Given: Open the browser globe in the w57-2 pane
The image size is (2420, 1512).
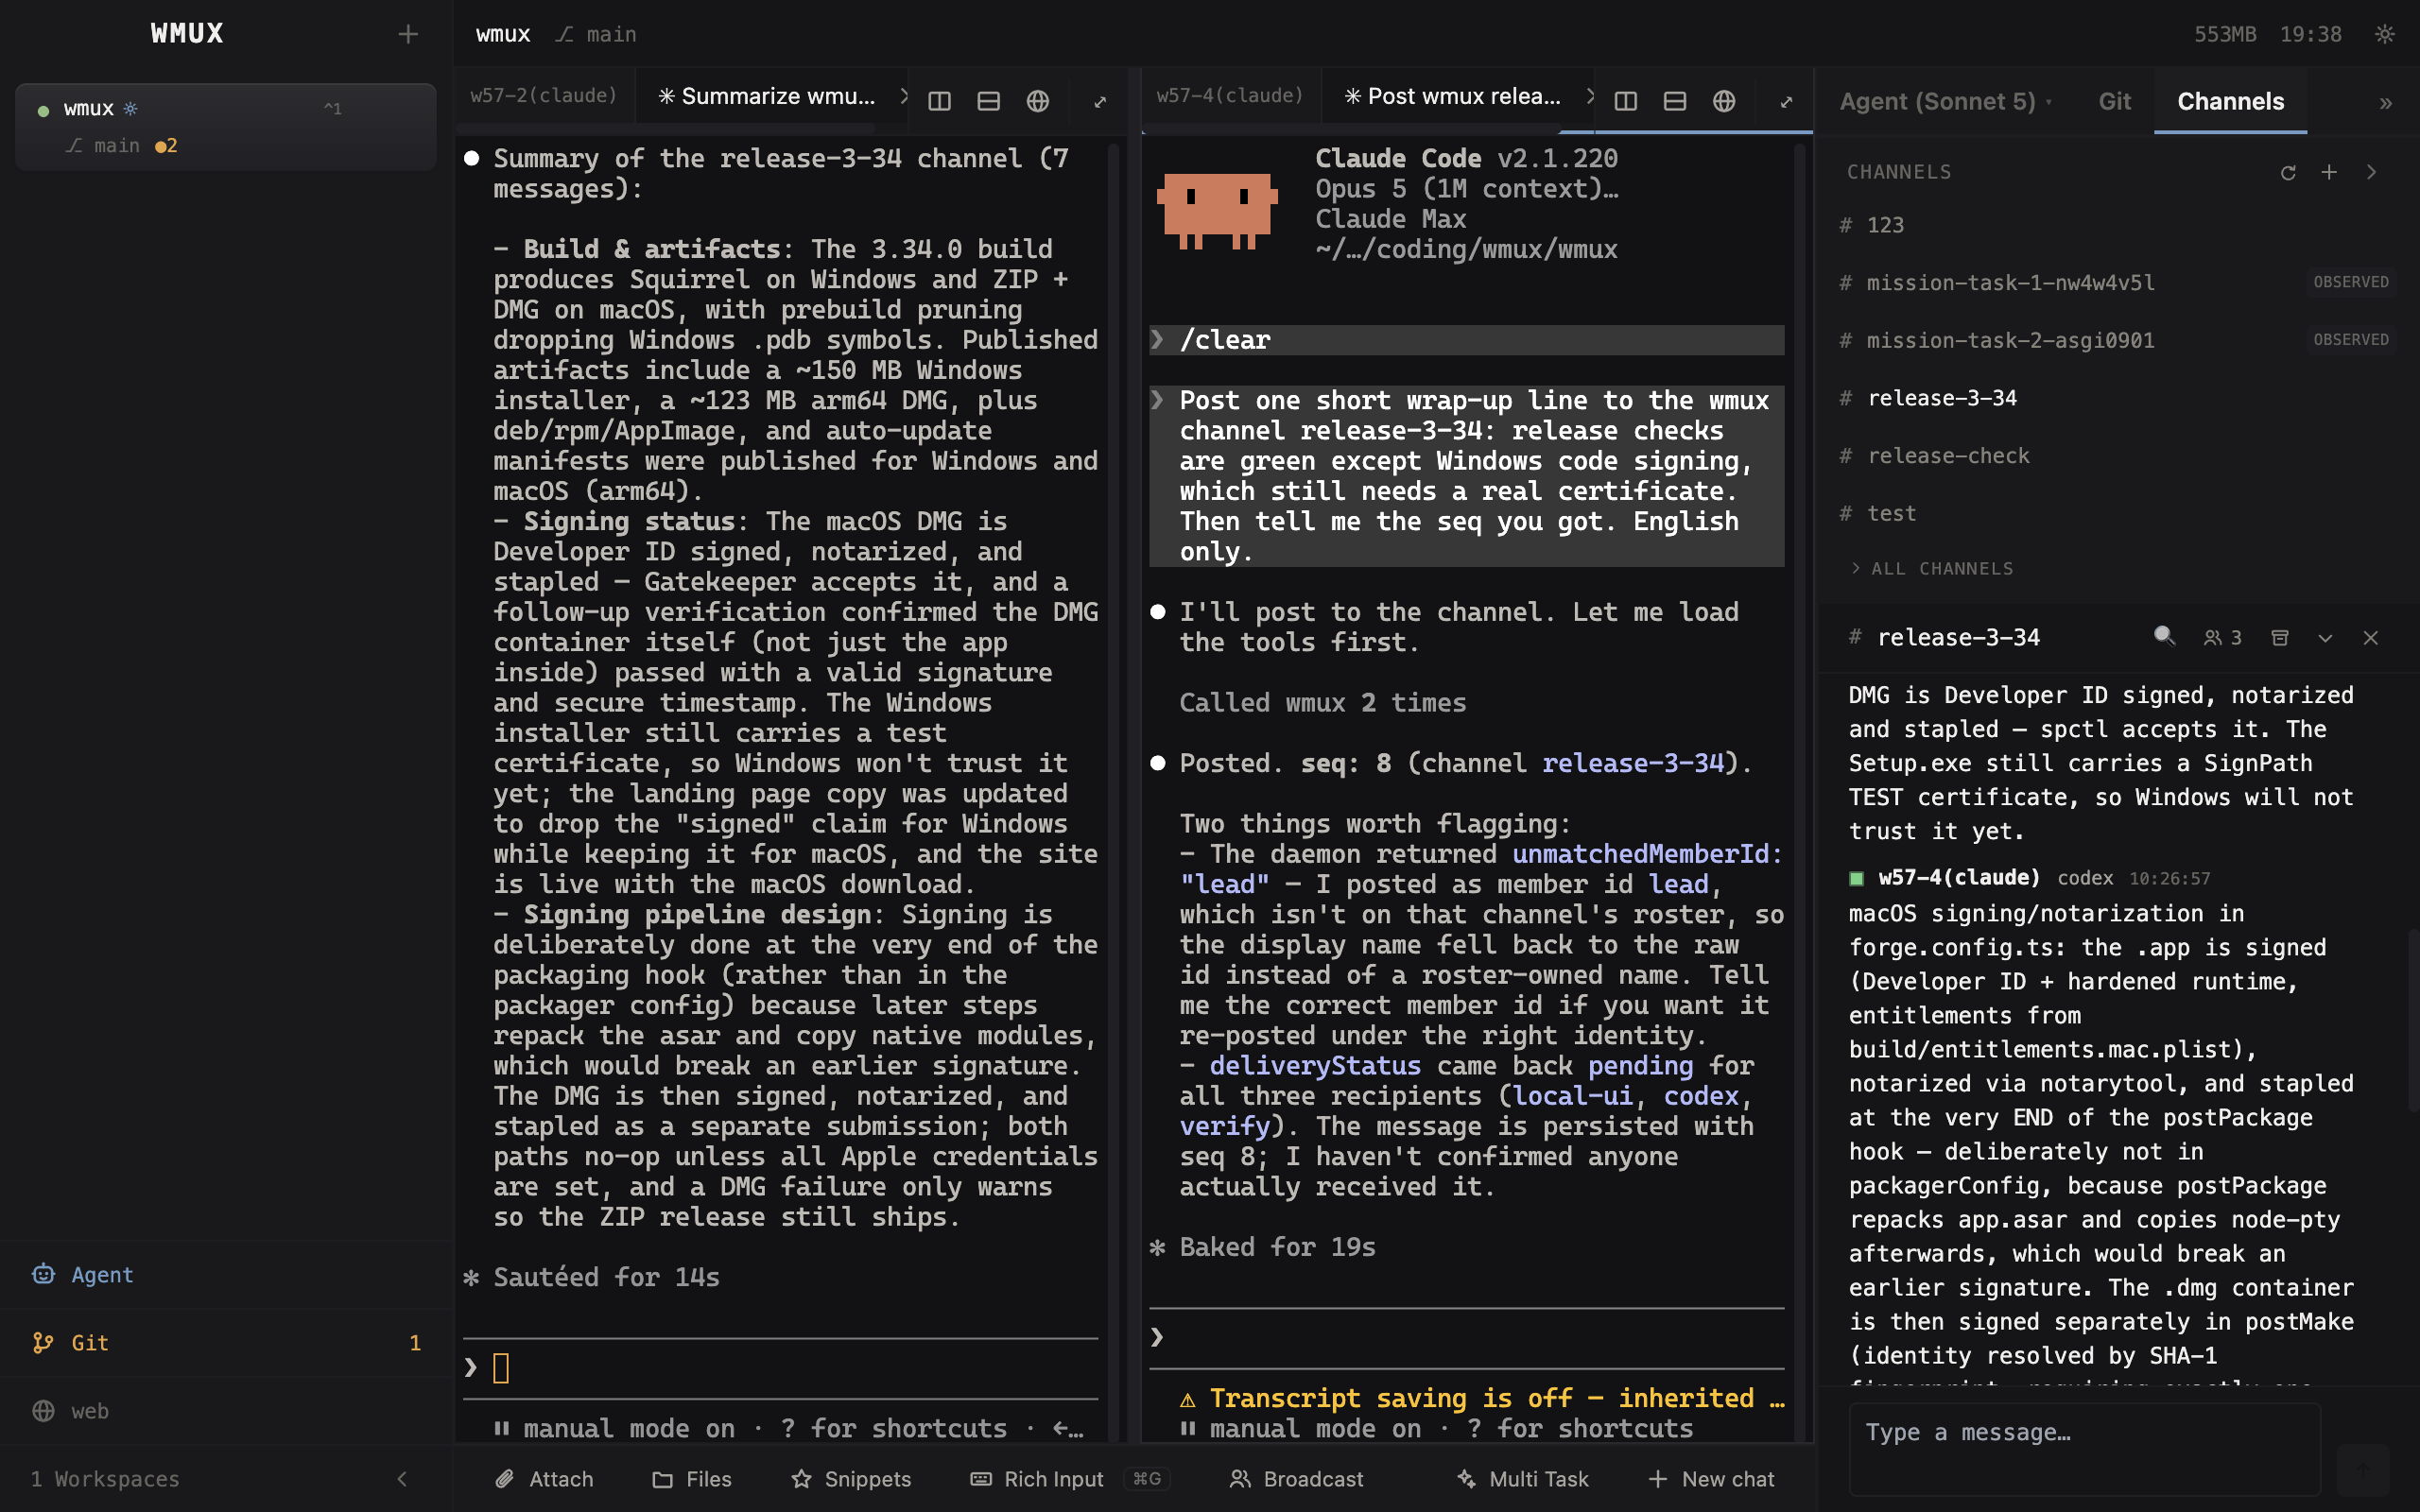Looking at the screenshot, I should tap(1037, 101).
